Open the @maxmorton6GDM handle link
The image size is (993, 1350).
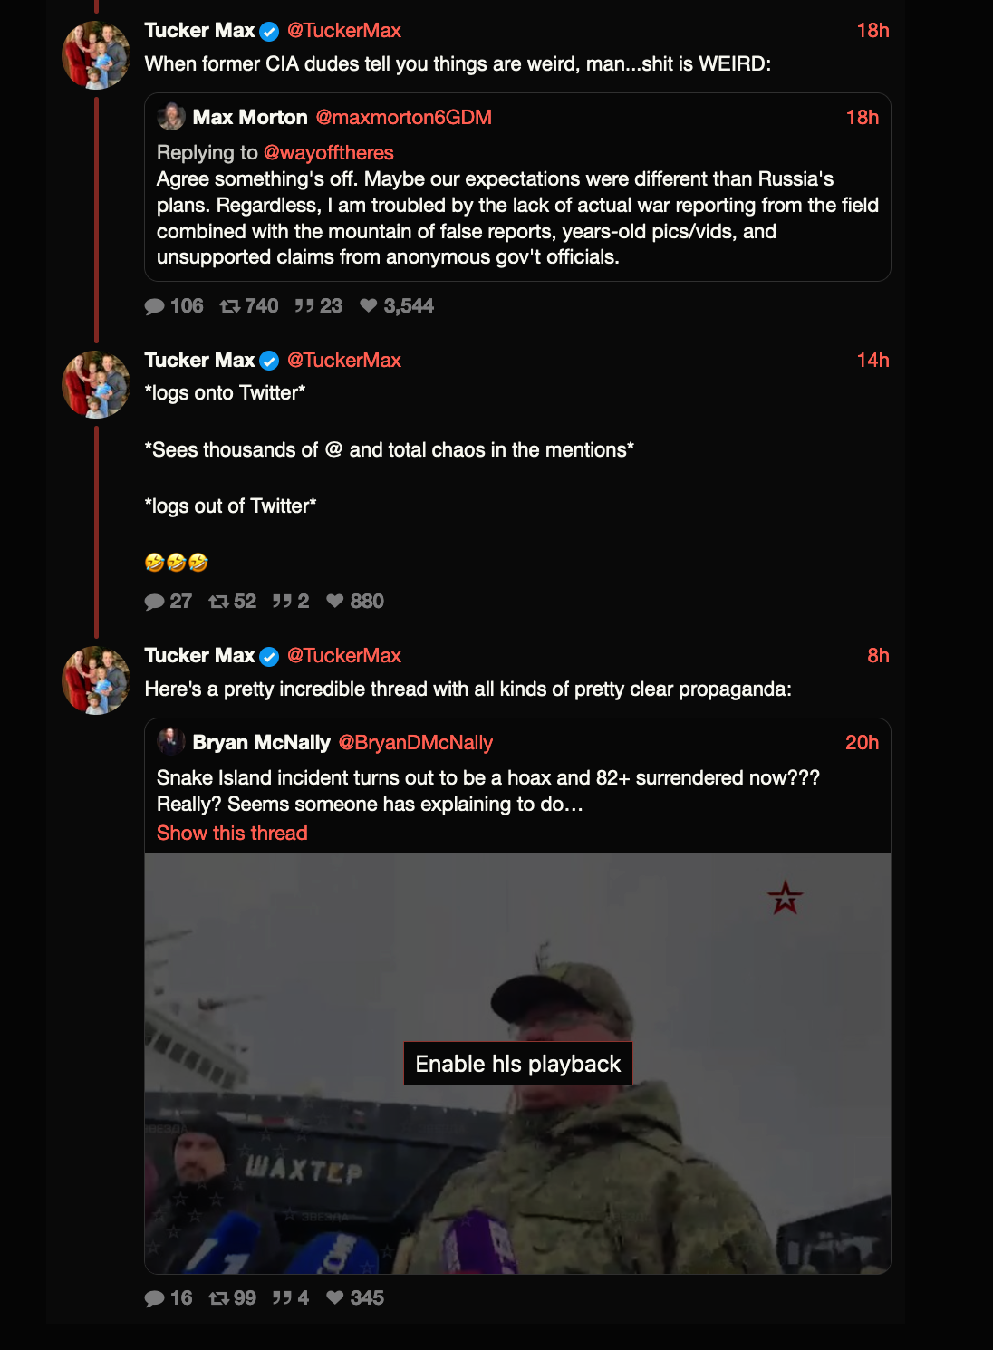click(x=403, y=118)
